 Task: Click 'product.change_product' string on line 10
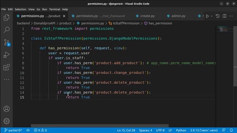click(x=121, y=73)
